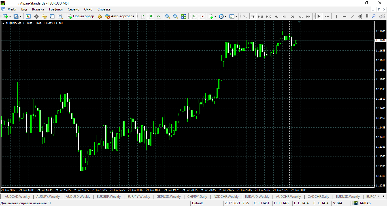Select the W1 timeframe button
The width and height of the screenshot is (387, 206).
pyautogui.click(x=300, y=16)
